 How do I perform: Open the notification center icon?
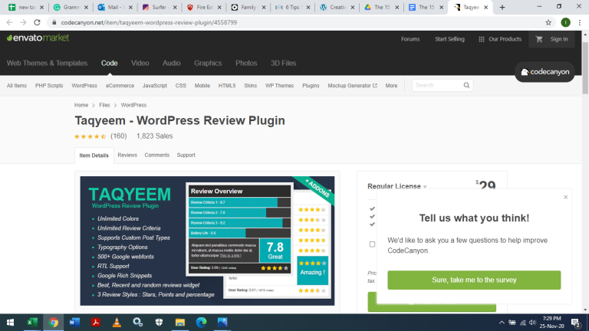pos(575,323)
